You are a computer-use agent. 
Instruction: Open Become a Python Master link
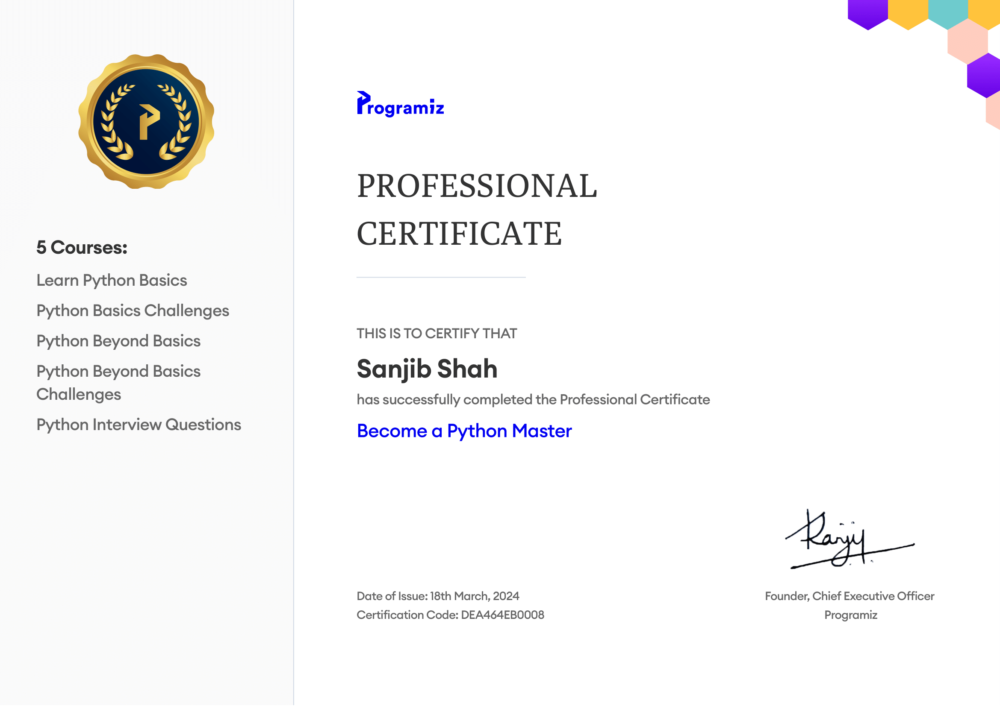464,431
